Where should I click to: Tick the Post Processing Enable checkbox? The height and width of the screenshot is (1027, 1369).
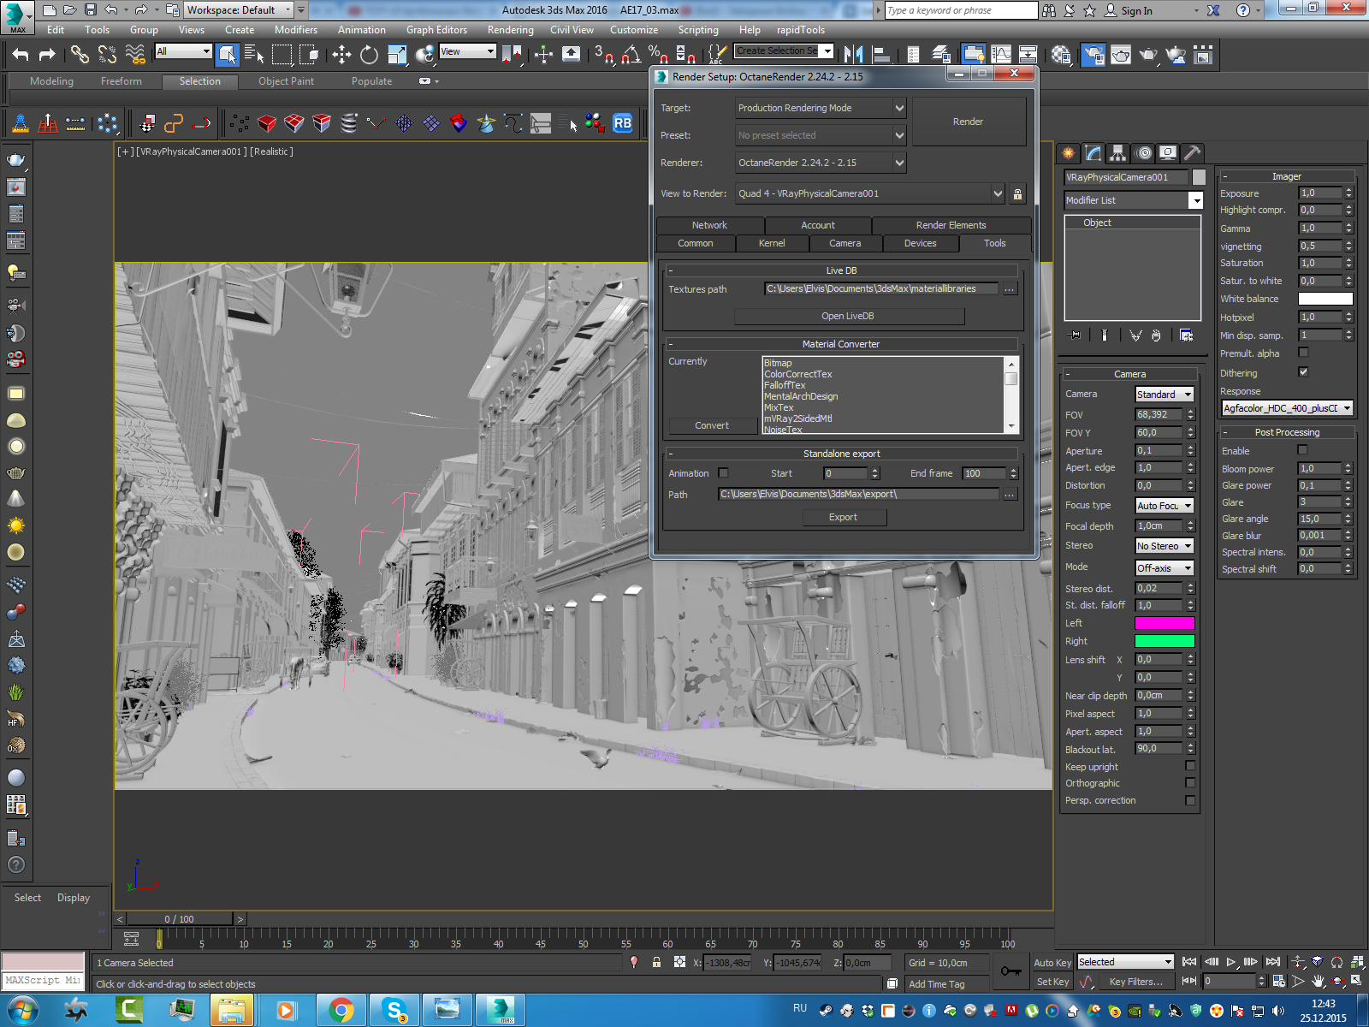click(1302, 450)
